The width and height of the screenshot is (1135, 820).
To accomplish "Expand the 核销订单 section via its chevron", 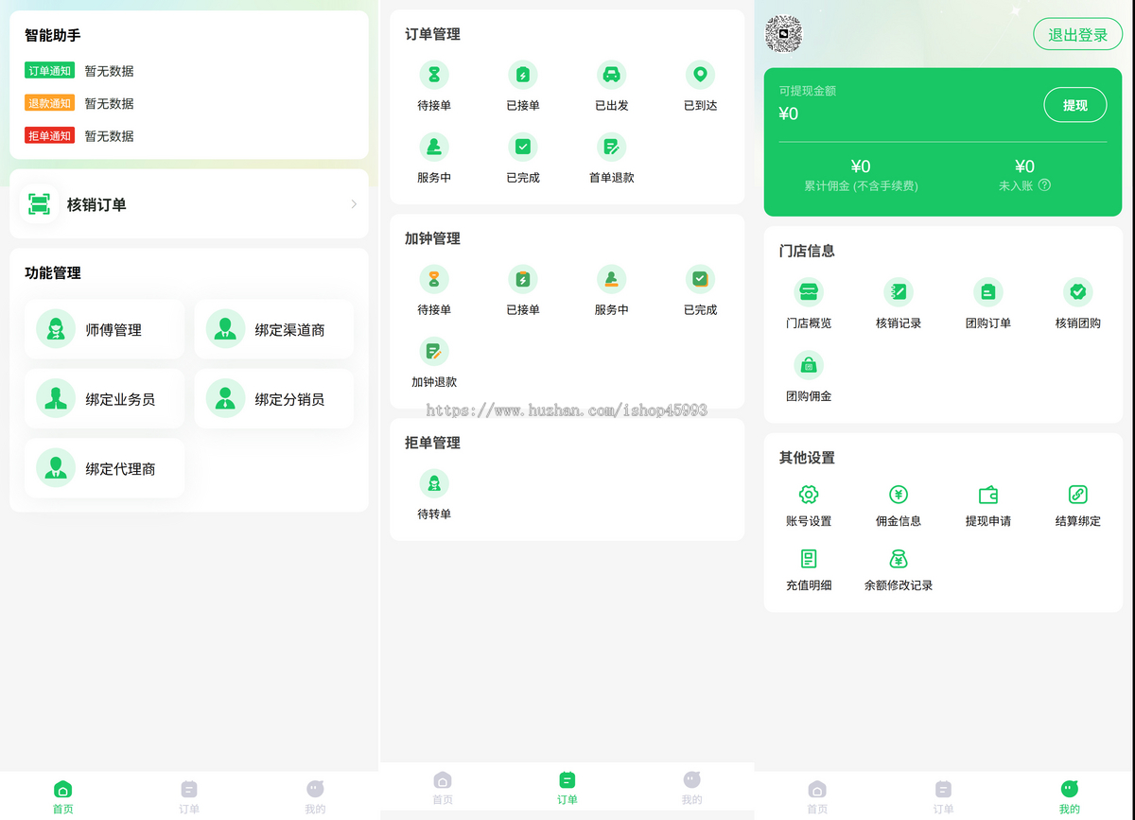I will point(354,202).
